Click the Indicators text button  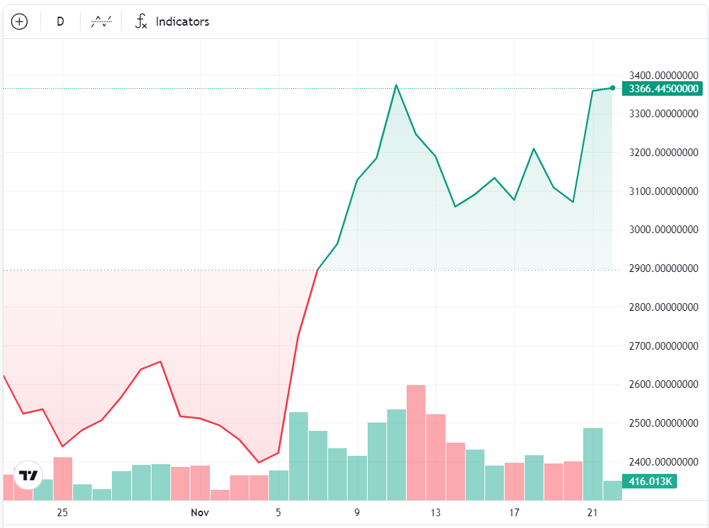coord(182,22)
